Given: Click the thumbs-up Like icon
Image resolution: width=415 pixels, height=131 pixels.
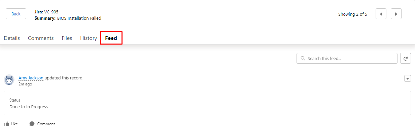Looking at the screenshot, I should (x=7, y=124).
